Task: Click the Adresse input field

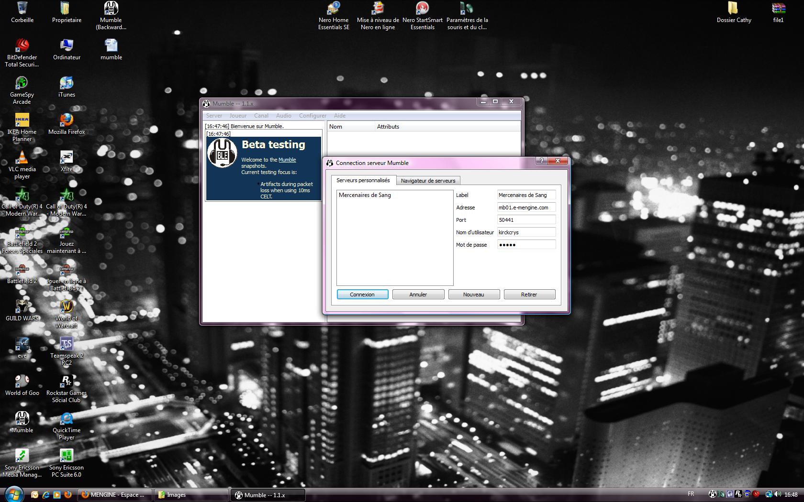Action: (x=526, y=207)
